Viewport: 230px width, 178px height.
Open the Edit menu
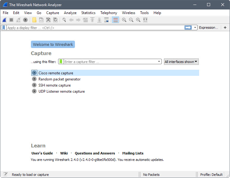point(16,13)
